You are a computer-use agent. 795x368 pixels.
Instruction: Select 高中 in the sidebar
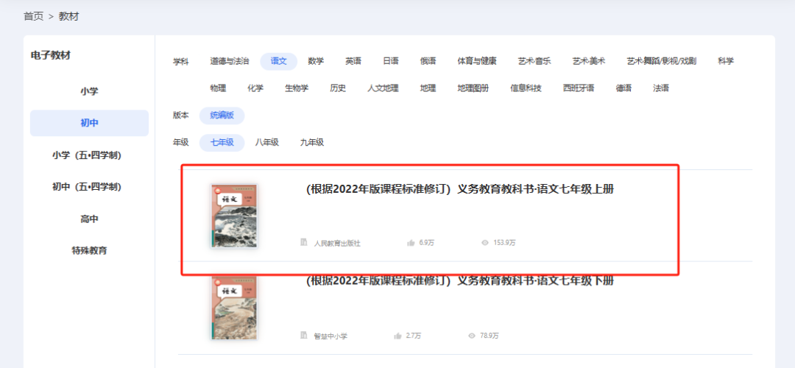[89, 219]
